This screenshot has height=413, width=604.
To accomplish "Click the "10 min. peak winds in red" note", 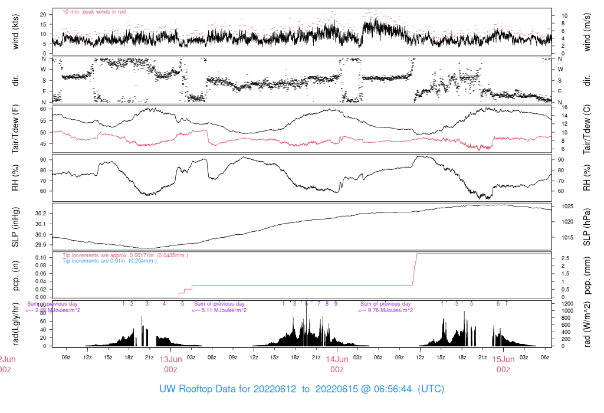I will [94, 12].
